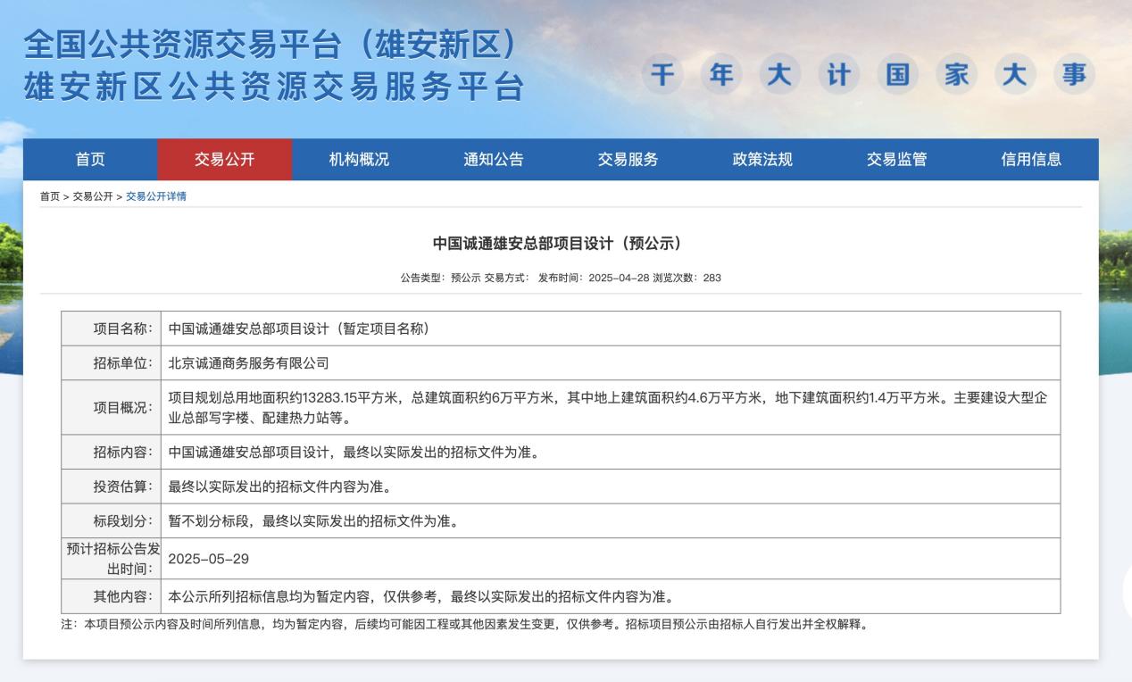Click the 雄安新区公共资源交易服务平台 header subtitle

coord(274,87)
